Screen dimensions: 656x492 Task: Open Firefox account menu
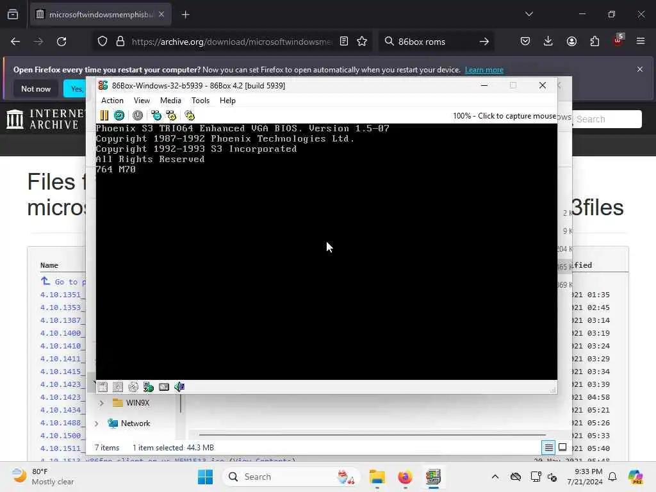coord(571,41)
